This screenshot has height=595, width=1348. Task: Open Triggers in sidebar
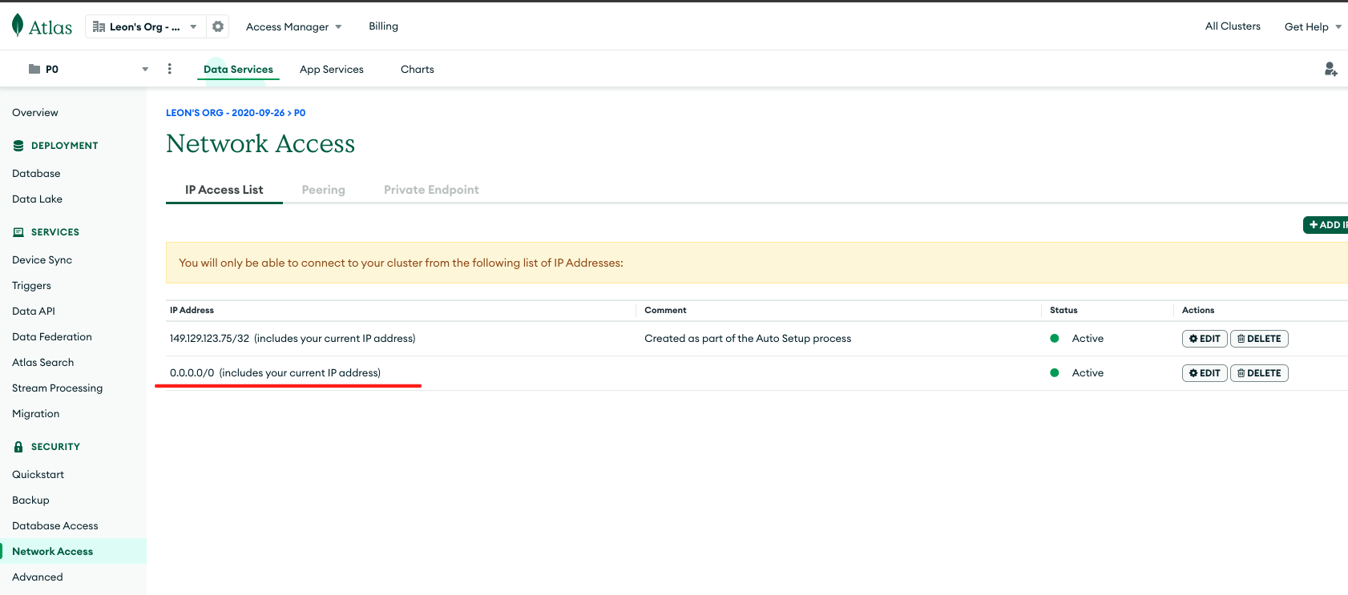[x=31, y=286]
